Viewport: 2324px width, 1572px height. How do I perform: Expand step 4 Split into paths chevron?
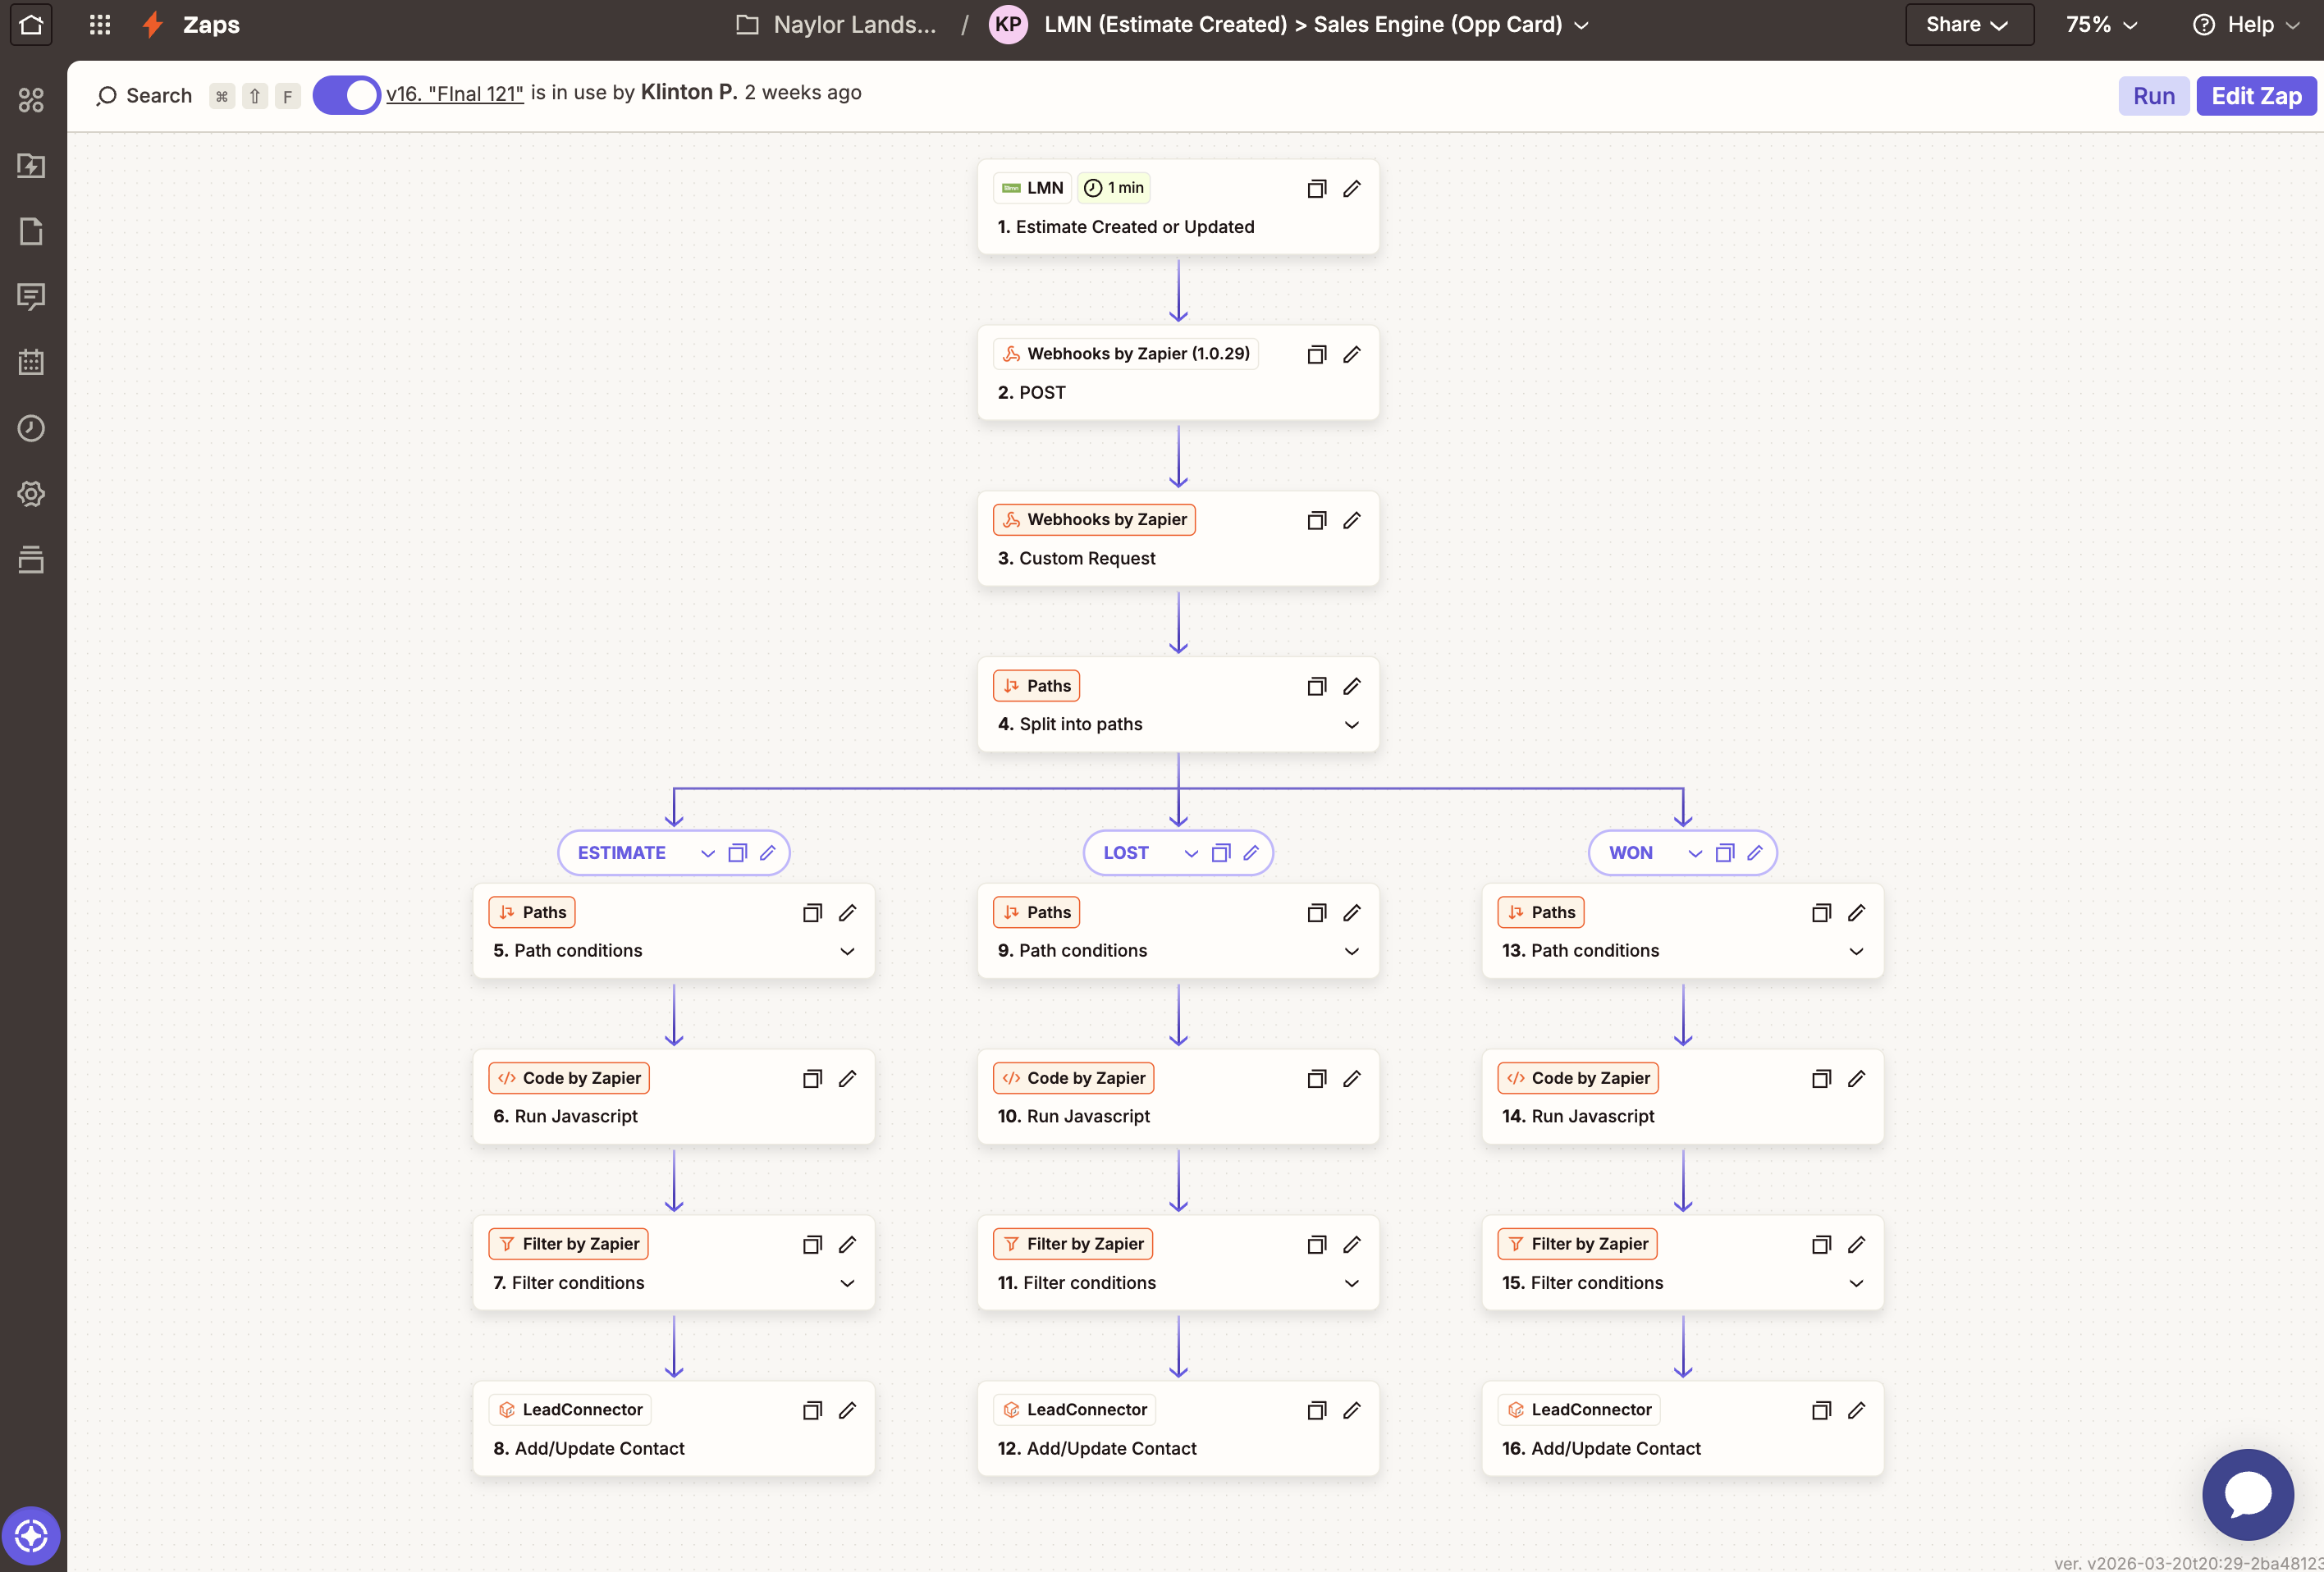pos(1352,725)
